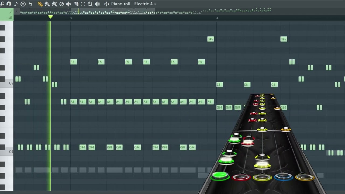
Task: Expand the arrow after Electric 4
Action: click(155, 4)
